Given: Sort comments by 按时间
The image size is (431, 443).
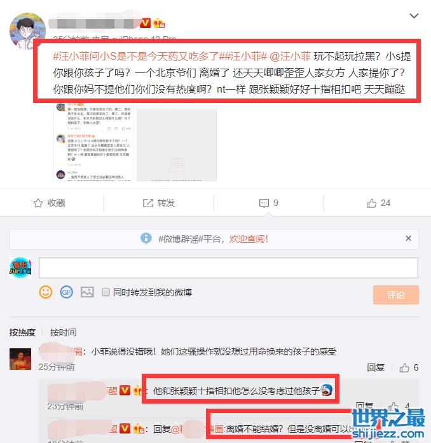Looking at the screenshot, I should 64,332.
